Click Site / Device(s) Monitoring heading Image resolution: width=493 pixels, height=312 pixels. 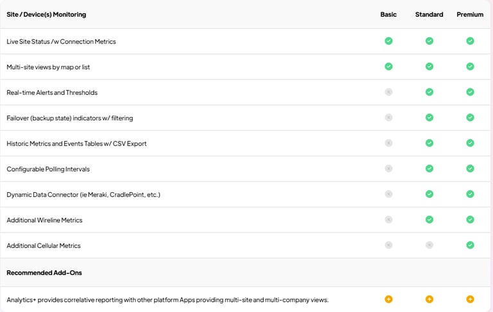[x=46, y=15]
